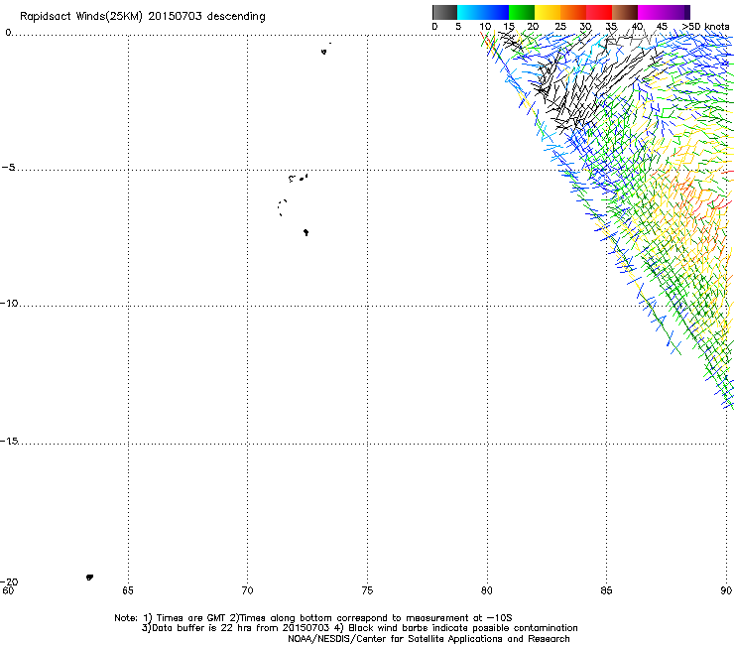Viewport: 734px width, 645px height.
Task: Click the '90' longitude axis label
Action: (x=726, y=590)
